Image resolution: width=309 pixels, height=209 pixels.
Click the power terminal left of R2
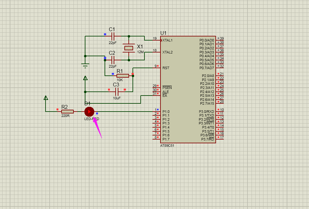click(x=46, y=98)
